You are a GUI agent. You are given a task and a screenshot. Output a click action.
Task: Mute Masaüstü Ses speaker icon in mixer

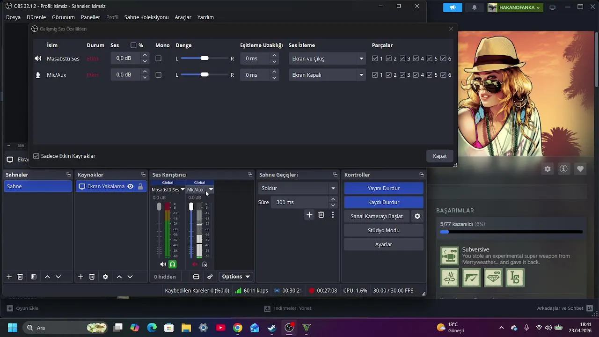click(x=163, y=264)
